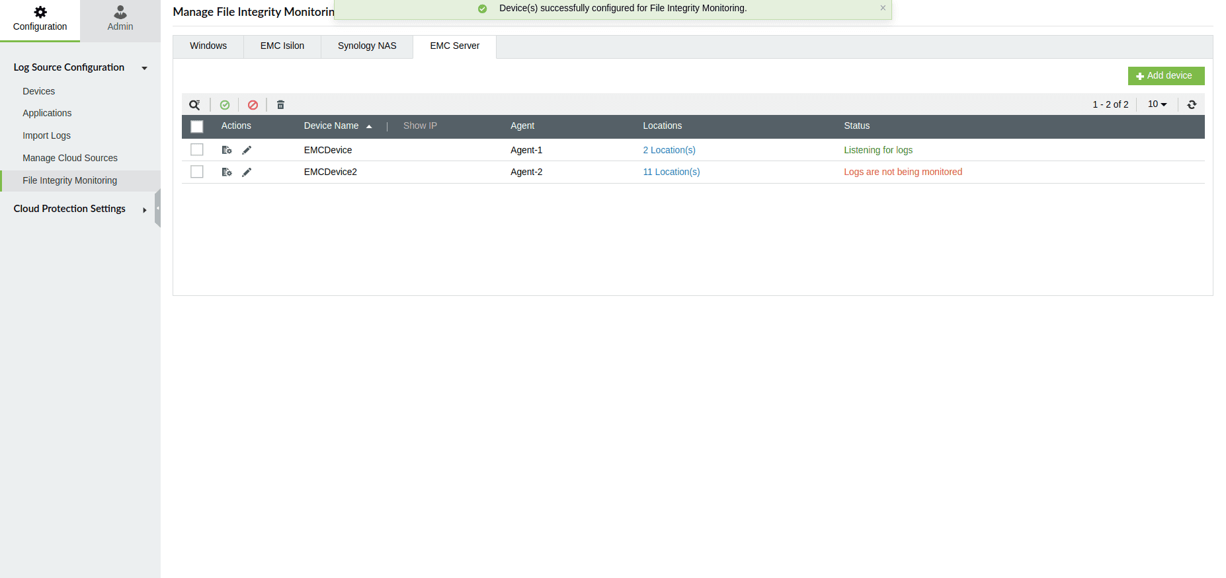This screenshot has height=578, width=1226.
Task: Dismiss the success notification banner
Action: click(883, 8)
